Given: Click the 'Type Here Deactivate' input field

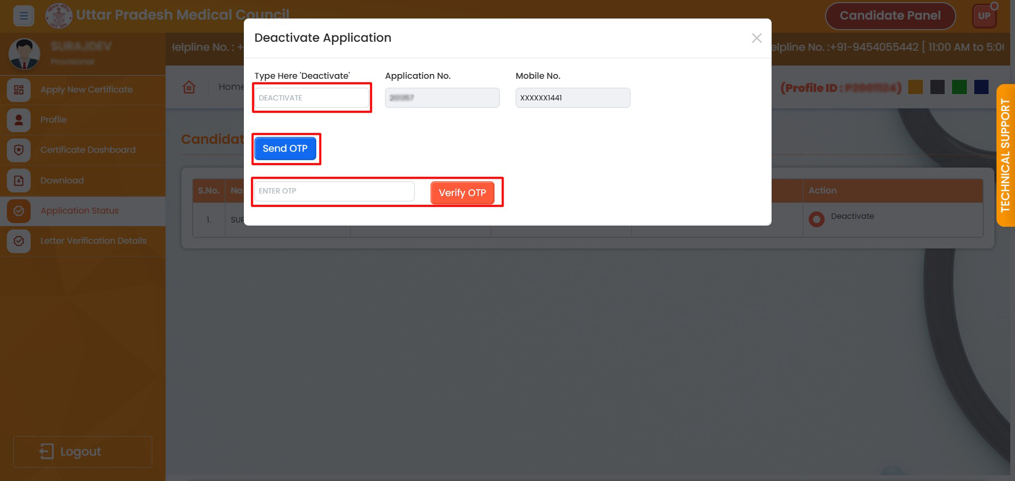Looking at the screenshot, I should pos(312,98).
